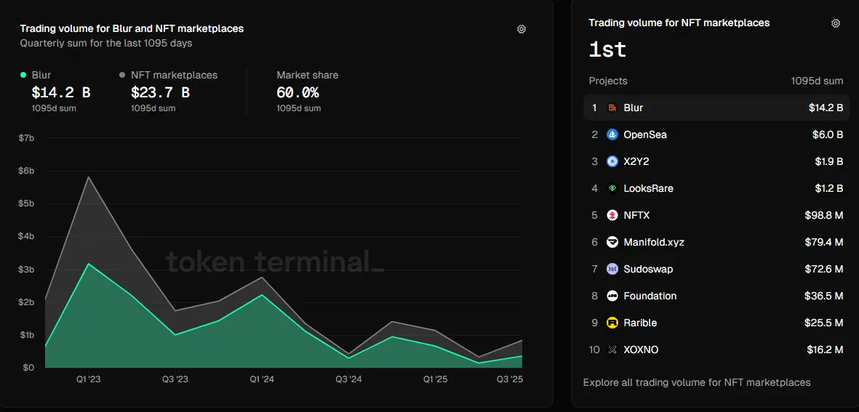
Task: Click the NFTX logo icon
Action: pyautogui.click(x=612, y=216)
